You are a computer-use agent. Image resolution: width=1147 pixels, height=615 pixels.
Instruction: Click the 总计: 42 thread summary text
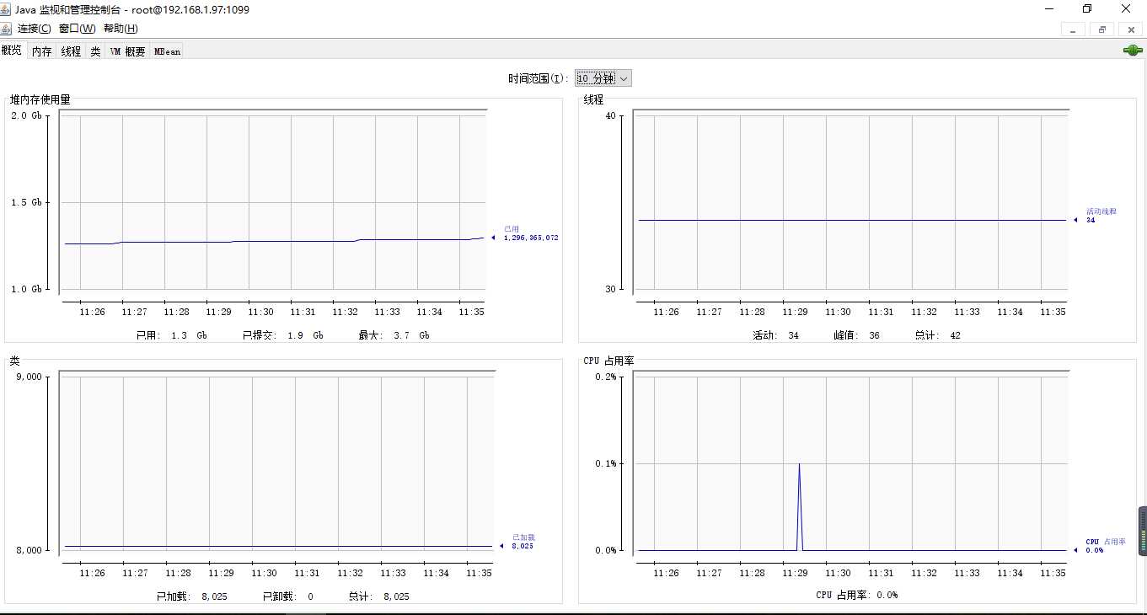point(937,335)
